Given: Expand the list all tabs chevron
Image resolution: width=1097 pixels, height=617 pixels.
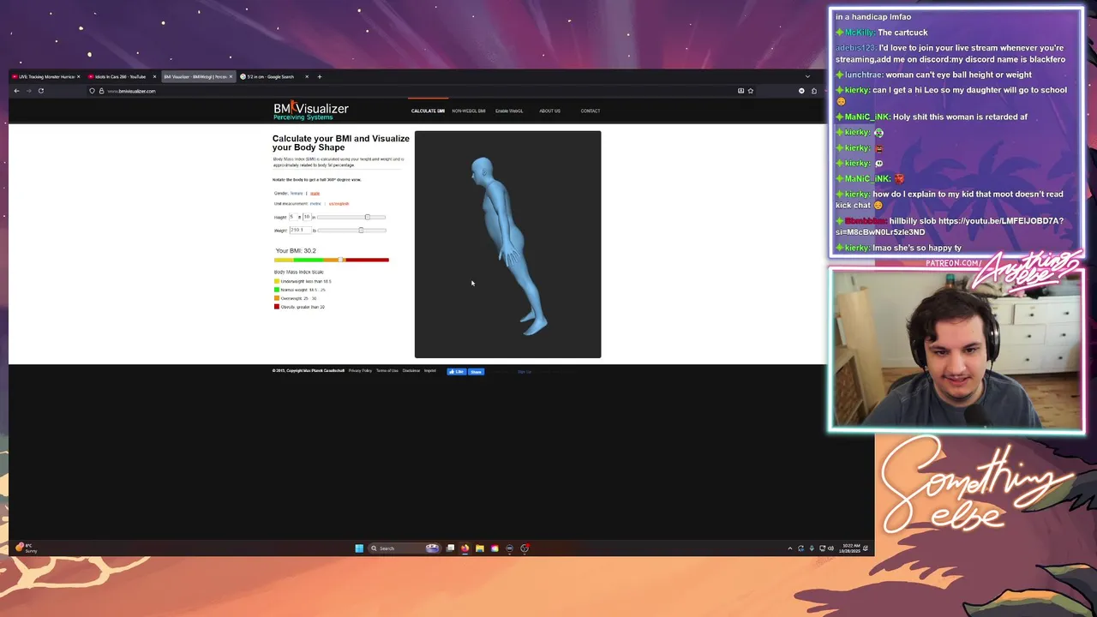Looking at the screenshot, I should (x=807, y=76).
